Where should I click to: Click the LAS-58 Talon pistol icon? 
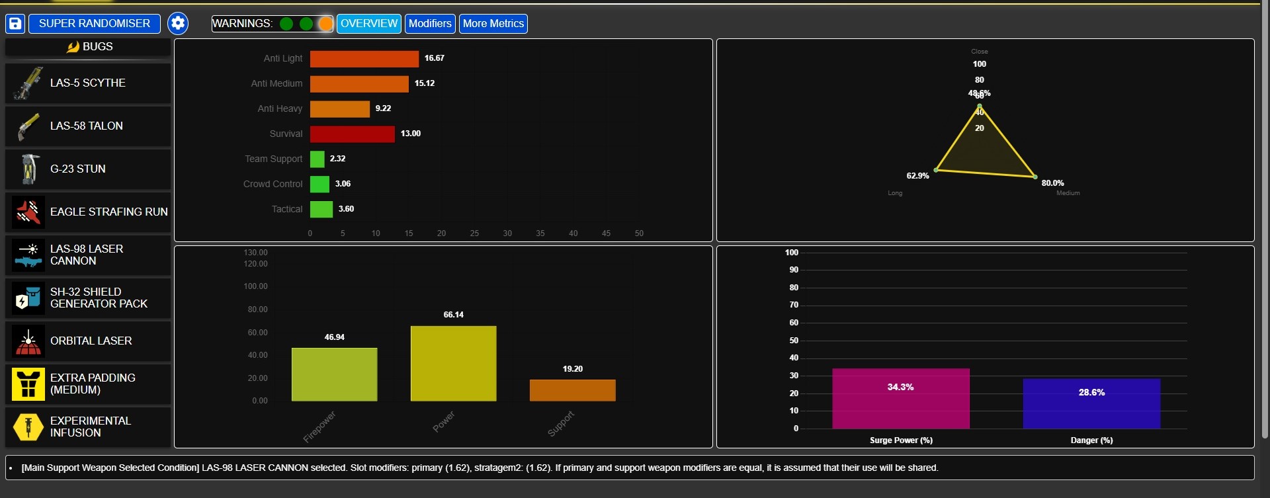28,126
